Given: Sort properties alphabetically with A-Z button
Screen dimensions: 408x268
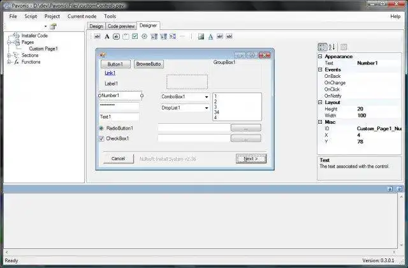Looking at the screenshot, I should pos(331,47).
